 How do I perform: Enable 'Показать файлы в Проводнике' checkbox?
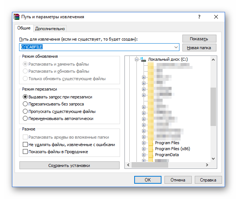pos(25,152)
